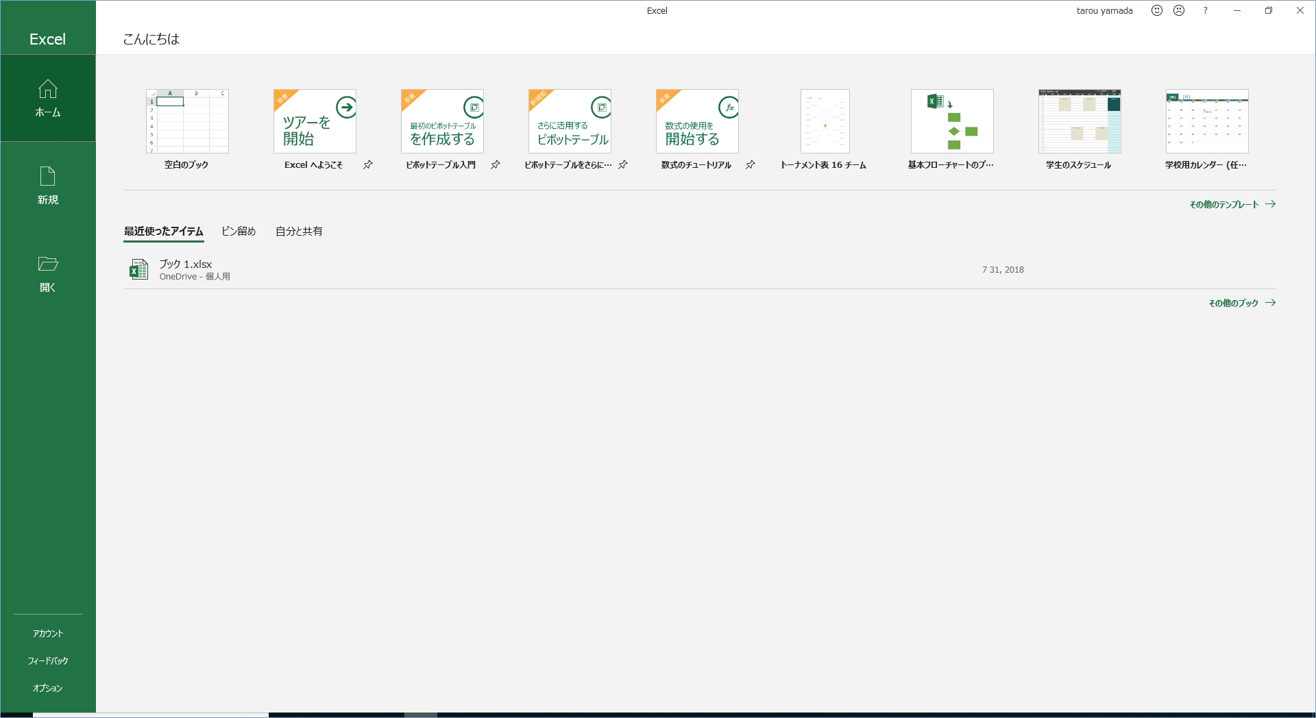
Task: Open オプション menu item
Action: point(48,689)
